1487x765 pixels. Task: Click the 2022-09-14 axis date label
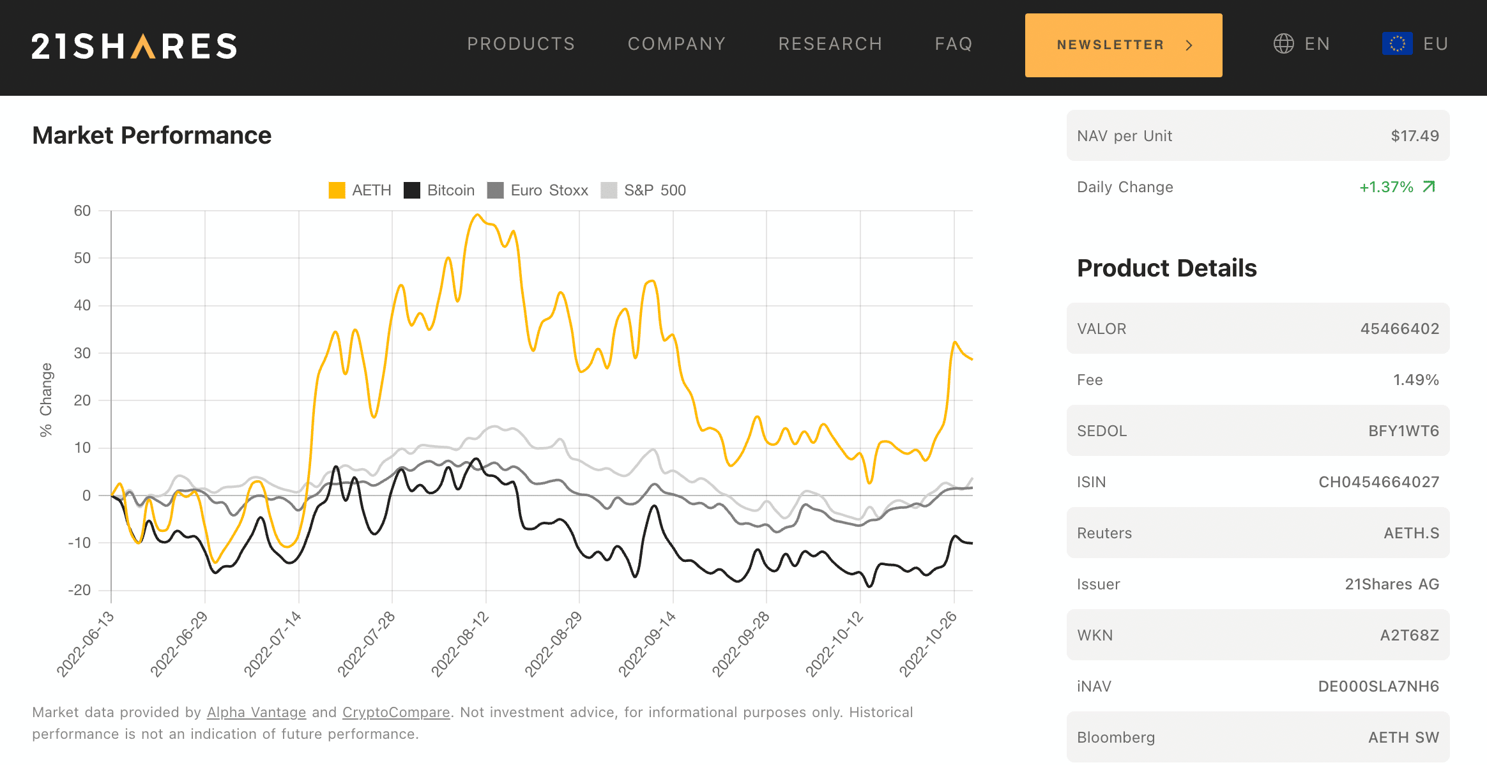[x=647, y=643]
